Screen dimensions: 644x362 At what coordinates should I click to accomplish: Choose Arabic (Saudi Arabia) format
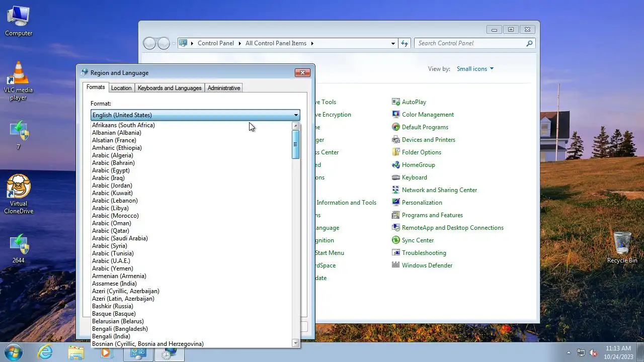[x=192, y=238]
